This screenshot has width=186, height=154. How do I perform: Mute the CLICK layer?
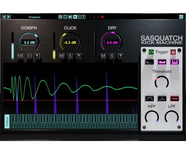61,56
